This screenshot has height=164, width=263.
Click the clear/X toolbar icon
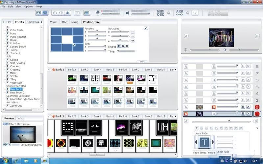pos(77,13)
